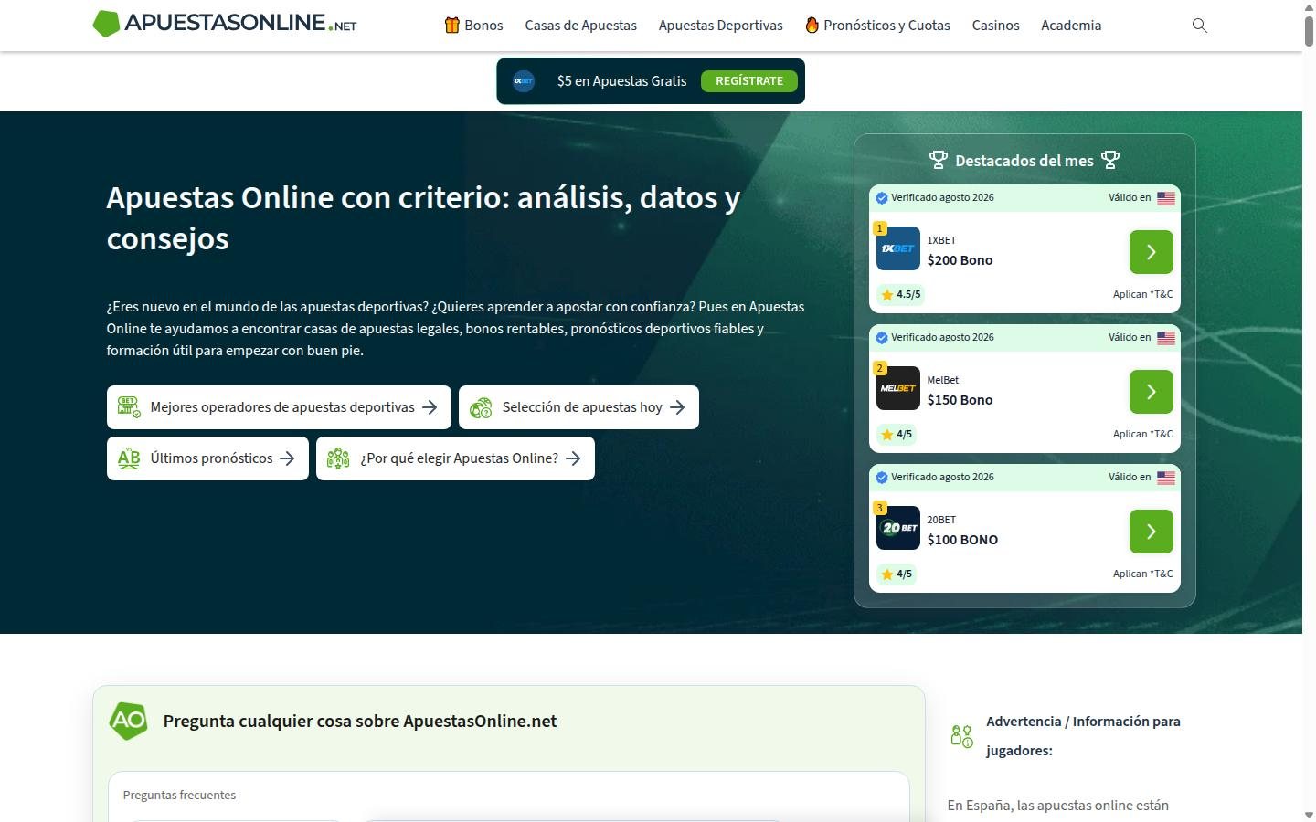Click Aplican *T&C on the MelBet card
The width and height of the screenshot is (1316, 822).
point(1142,434)
